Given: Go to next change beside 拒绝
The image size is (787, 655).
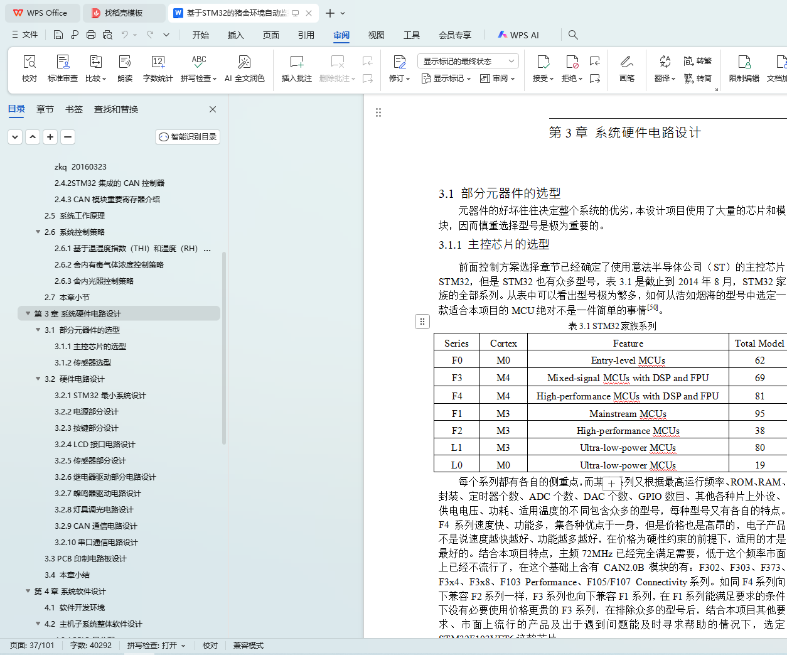Looking at the screenshot, I should point(594,78).
